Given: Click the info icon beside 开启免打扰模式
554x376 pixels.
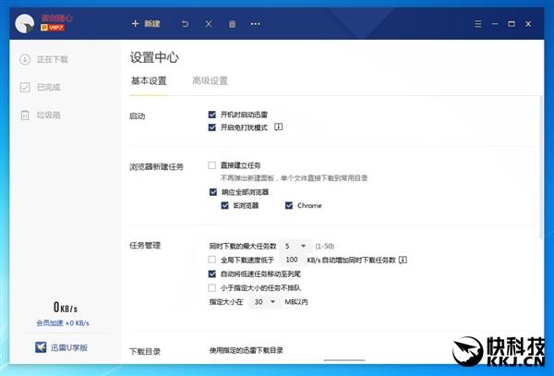Looking at the screenshot, I should click(278, 127).
